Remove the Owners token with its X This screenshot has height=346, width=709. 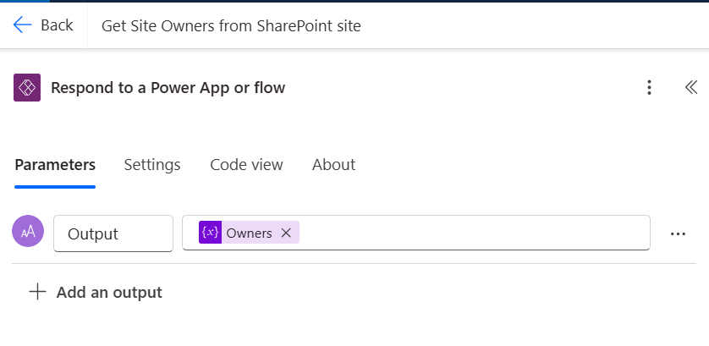pos(286,233)
